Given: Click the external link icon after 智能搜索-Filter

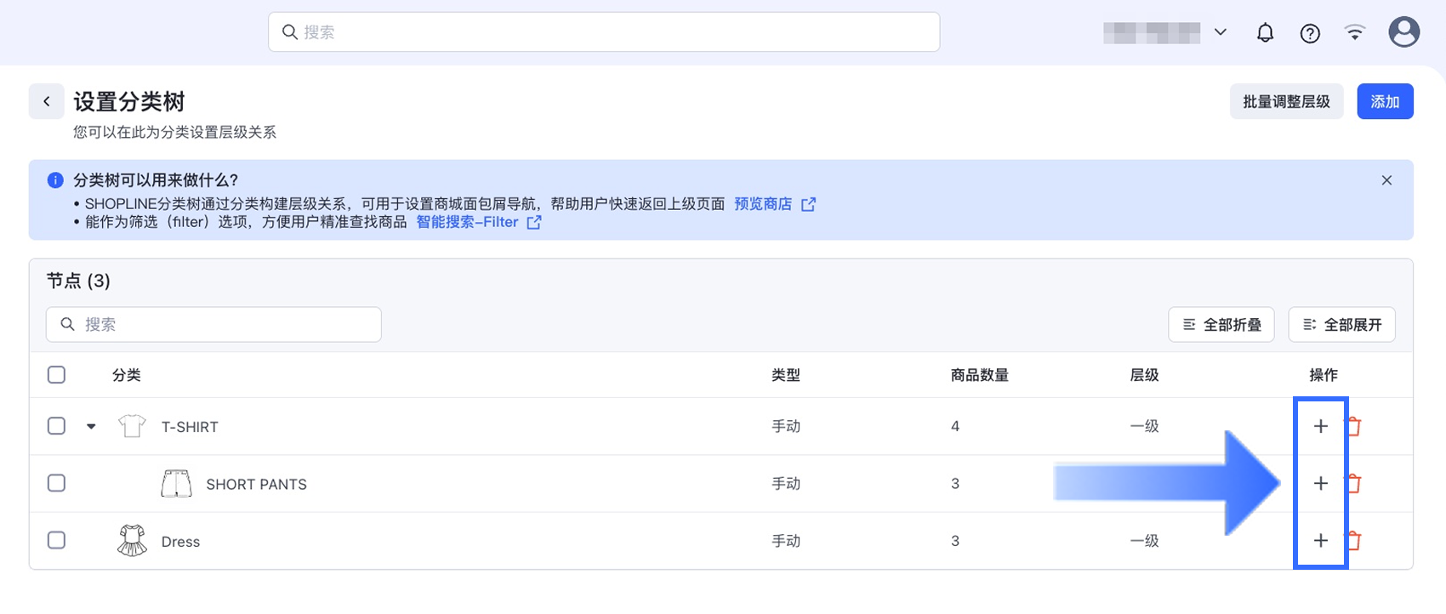Looking at the screenshot, I should click(534, 222).
